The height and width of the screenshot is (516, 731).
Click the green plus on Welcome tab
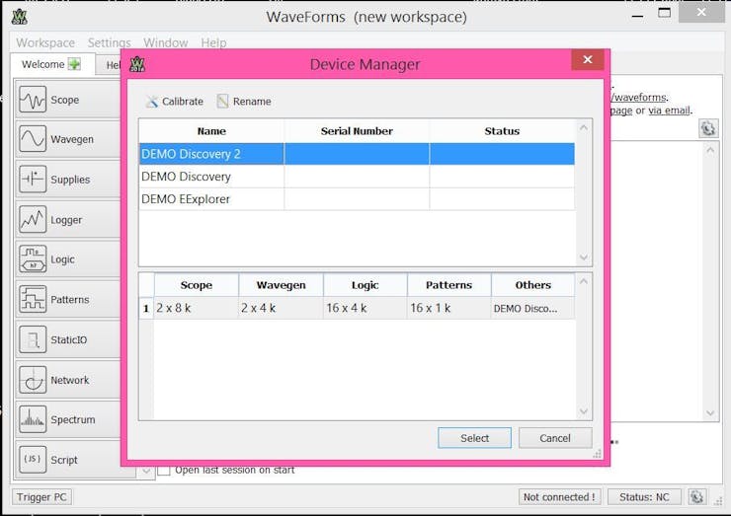(x=75, y=64)
